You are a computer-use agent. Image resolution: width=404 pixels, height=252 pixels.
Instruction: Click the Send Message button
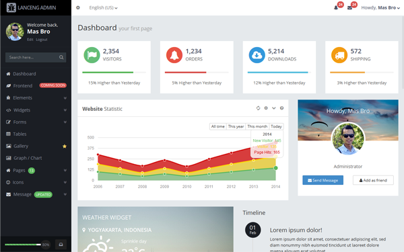323,180
